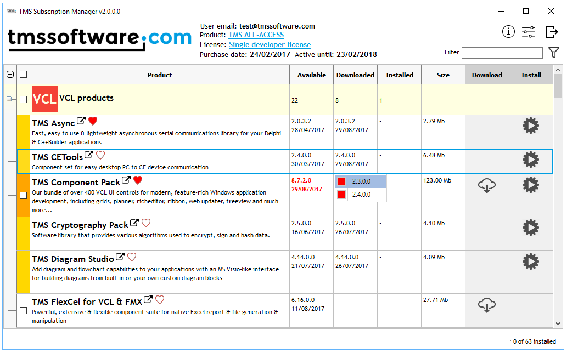Download TMS FlexCel via cloud icon
Image resolution: width=567 pixels, height=353 pixels.
coord(487,304)
